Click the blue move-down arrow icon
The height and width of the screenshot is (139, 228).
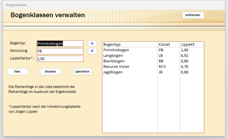92,51
